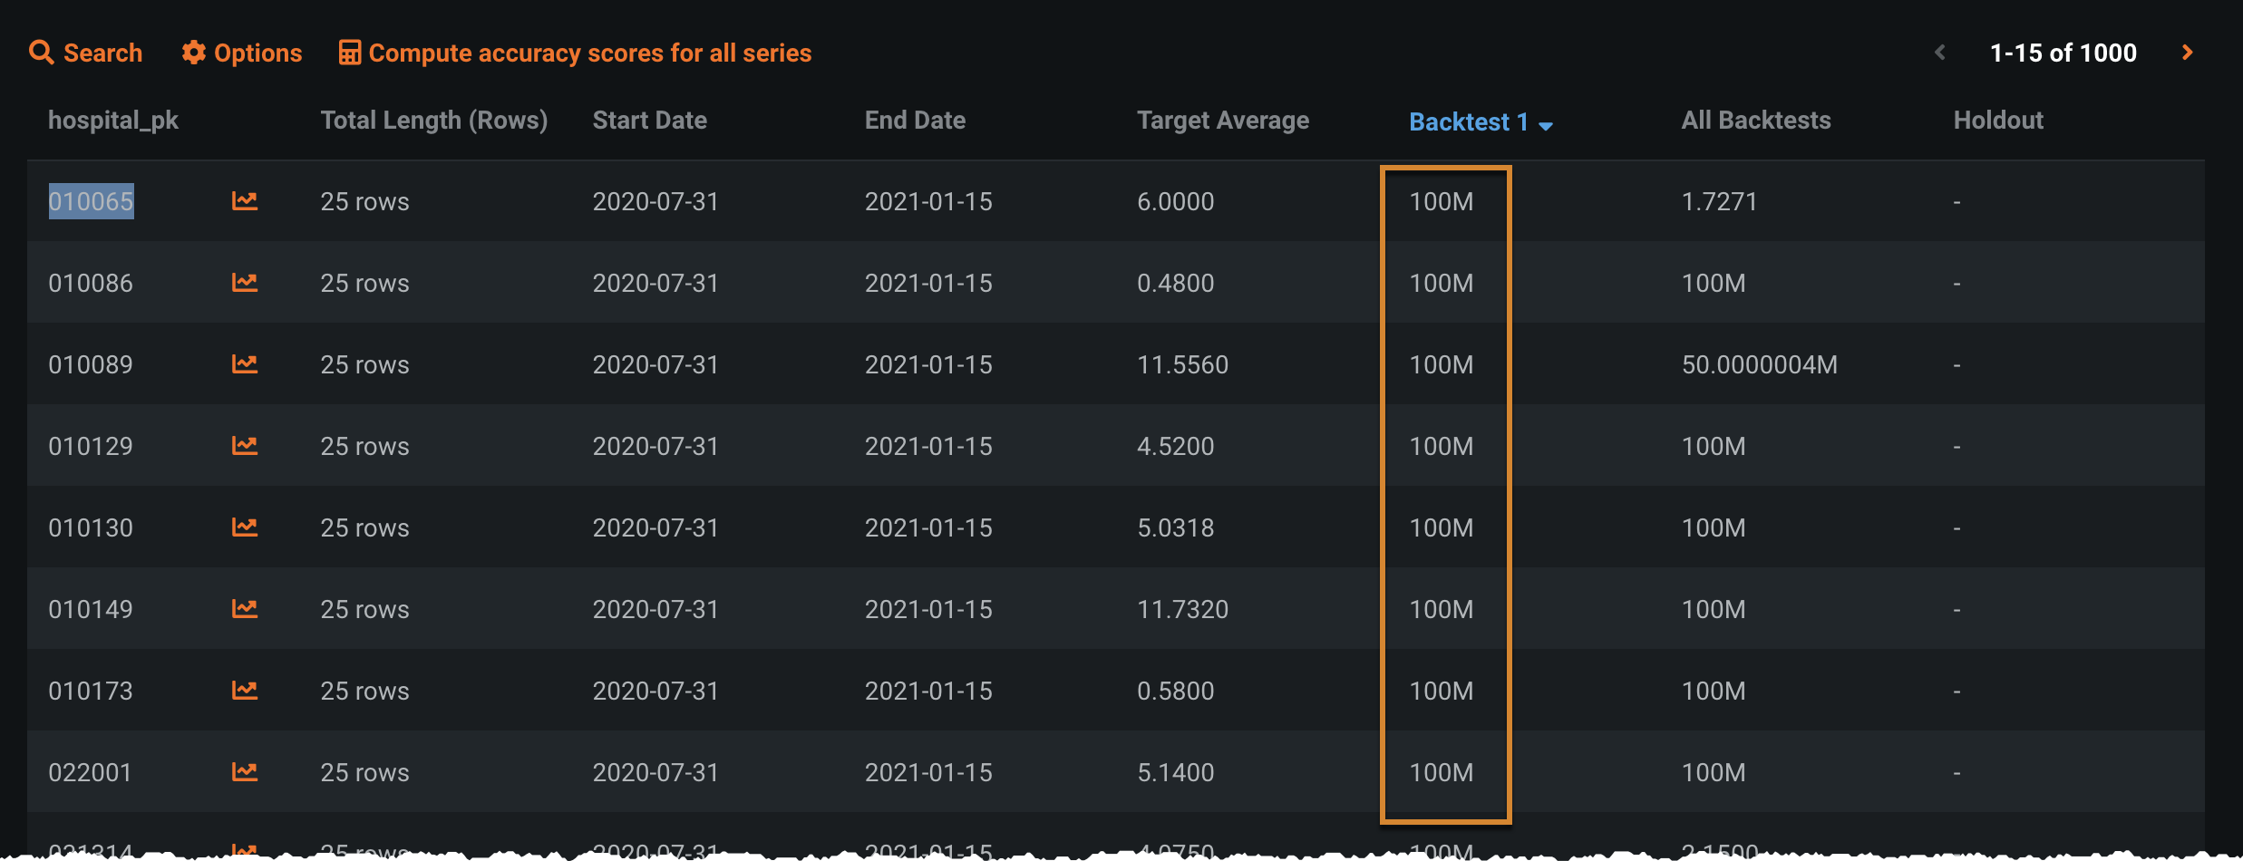Sort by Target Average column header
This screenshot has height=861, width=2243.
pyautogui.click(x=1222, y=121)
